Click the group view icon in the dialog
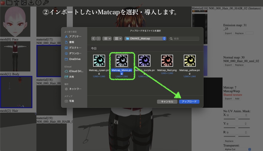This screenshot has height=151, width=263. click(x=117, y=38)
